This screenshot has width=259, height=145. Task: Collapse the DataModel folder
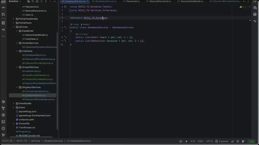17,31
